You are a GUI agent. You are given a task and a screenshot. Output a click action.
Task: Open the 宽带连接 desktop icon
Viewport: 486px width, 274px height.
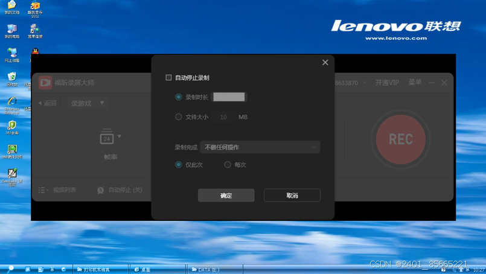pyautogui.click(x=35, y=31)
